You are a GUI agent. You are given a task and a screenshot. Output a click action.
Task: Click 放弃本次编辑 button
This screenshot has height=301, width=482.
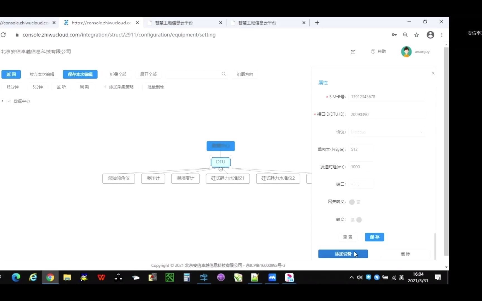[42, 74]
